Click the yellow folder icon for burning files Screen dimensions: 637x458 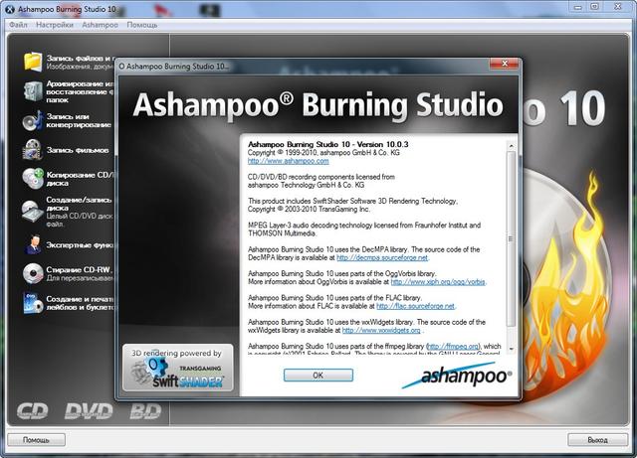tap(33, 62)
